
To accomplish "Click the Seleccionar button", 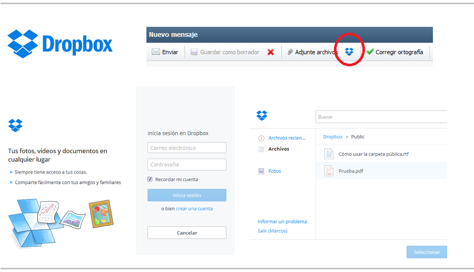I will pyautogui.click(x=427, y=252).
